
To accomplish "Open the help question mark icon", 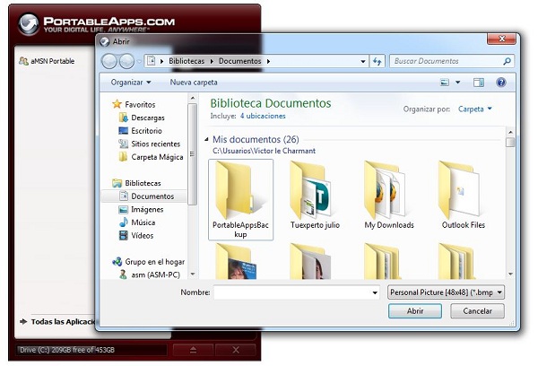I will click(x=501, y=83).
